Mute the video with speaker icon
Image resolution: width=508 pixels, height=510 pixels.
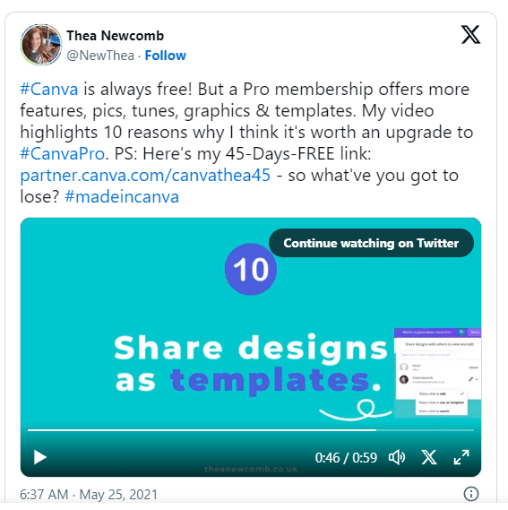397,457
